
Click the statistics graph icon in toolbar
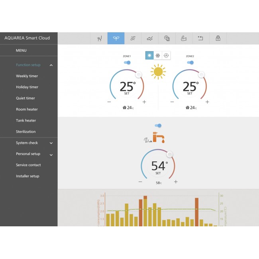[150, 38]
